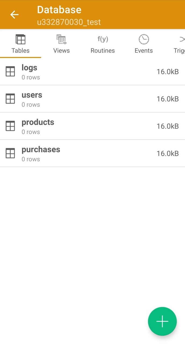Click the Triggers icon on the right
Viewport: 185px width, 344px height.
182,39
